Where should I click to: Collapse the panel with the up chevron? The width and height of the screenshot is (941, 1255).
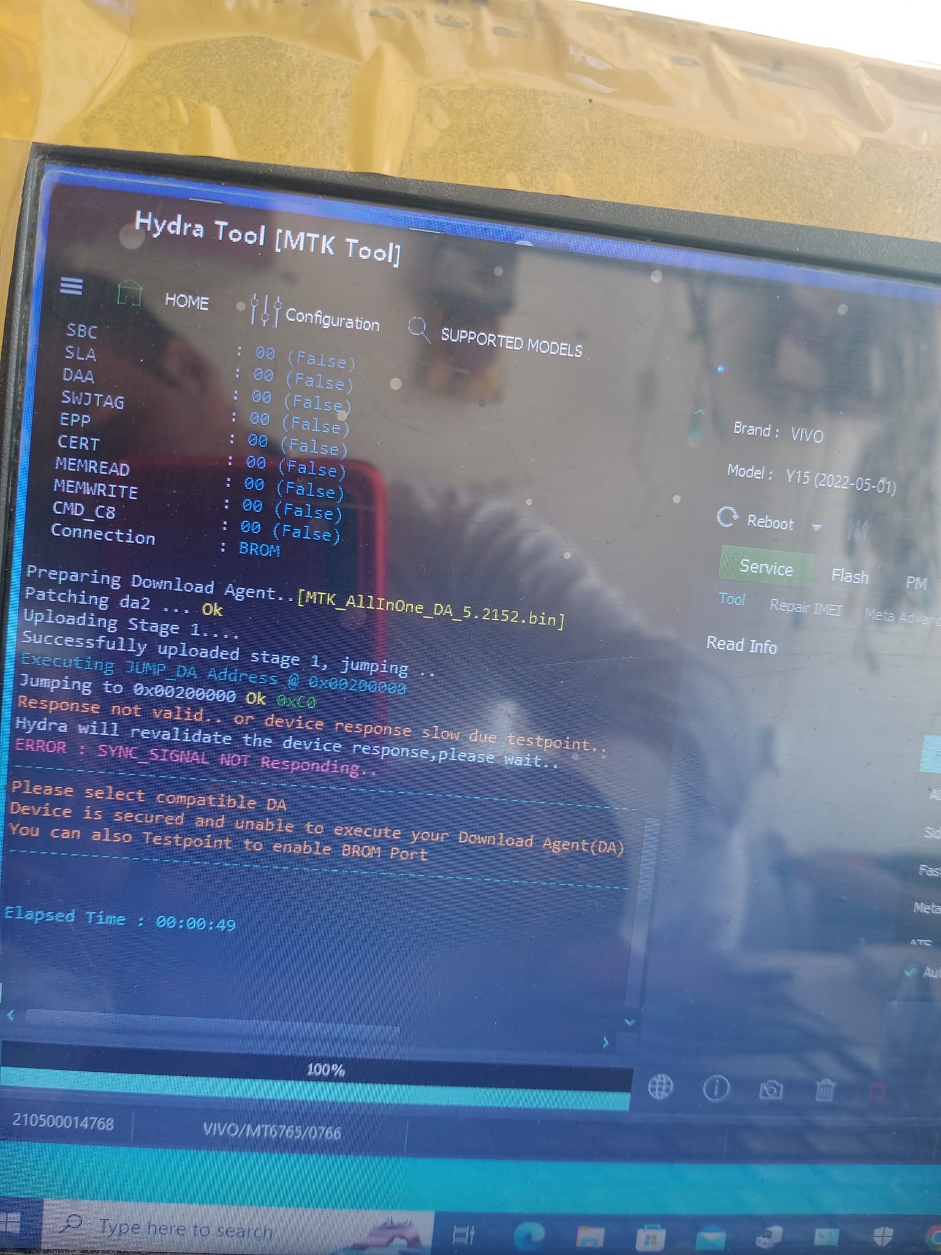click(x=699, y=412)
